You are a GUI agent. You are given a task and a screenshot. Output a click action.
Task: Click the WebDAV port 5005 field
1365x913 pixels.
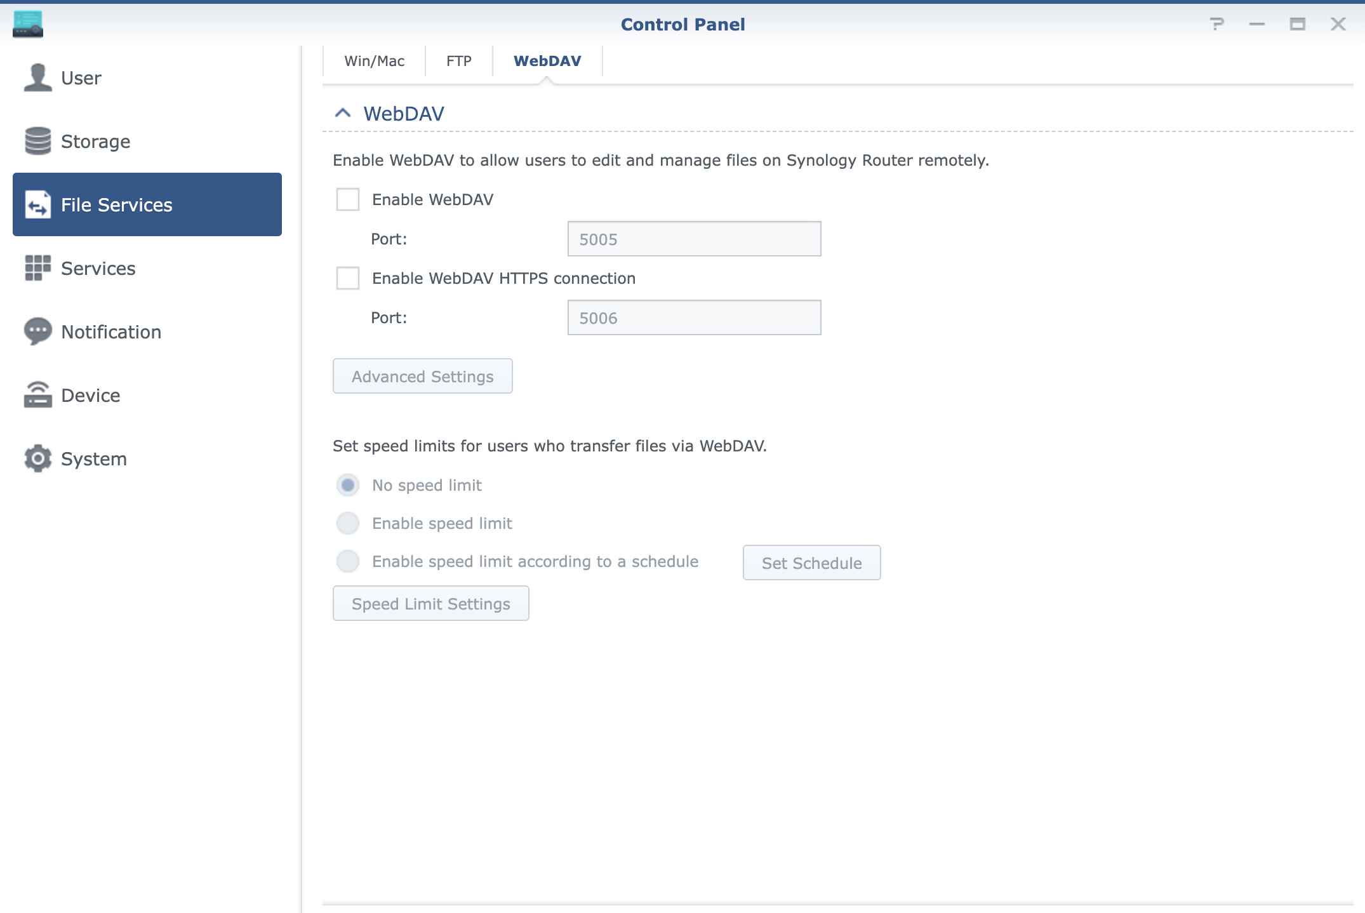(x=695, y=239)
